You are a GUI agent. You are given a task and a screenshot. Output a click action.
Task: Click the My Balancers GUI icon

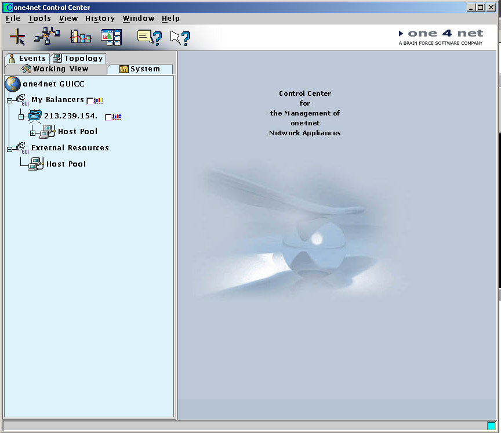coord(23,100)
